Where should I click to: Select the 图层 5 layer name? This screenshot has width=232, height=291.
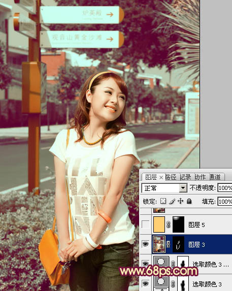tap(196, 225)
